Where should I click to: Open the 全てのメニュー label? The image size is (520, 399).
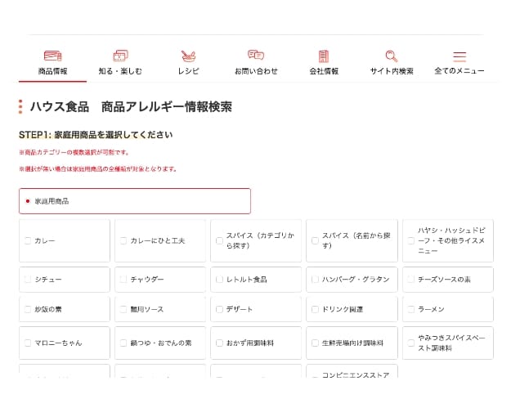pyautogui.click(x=459, y=71)
